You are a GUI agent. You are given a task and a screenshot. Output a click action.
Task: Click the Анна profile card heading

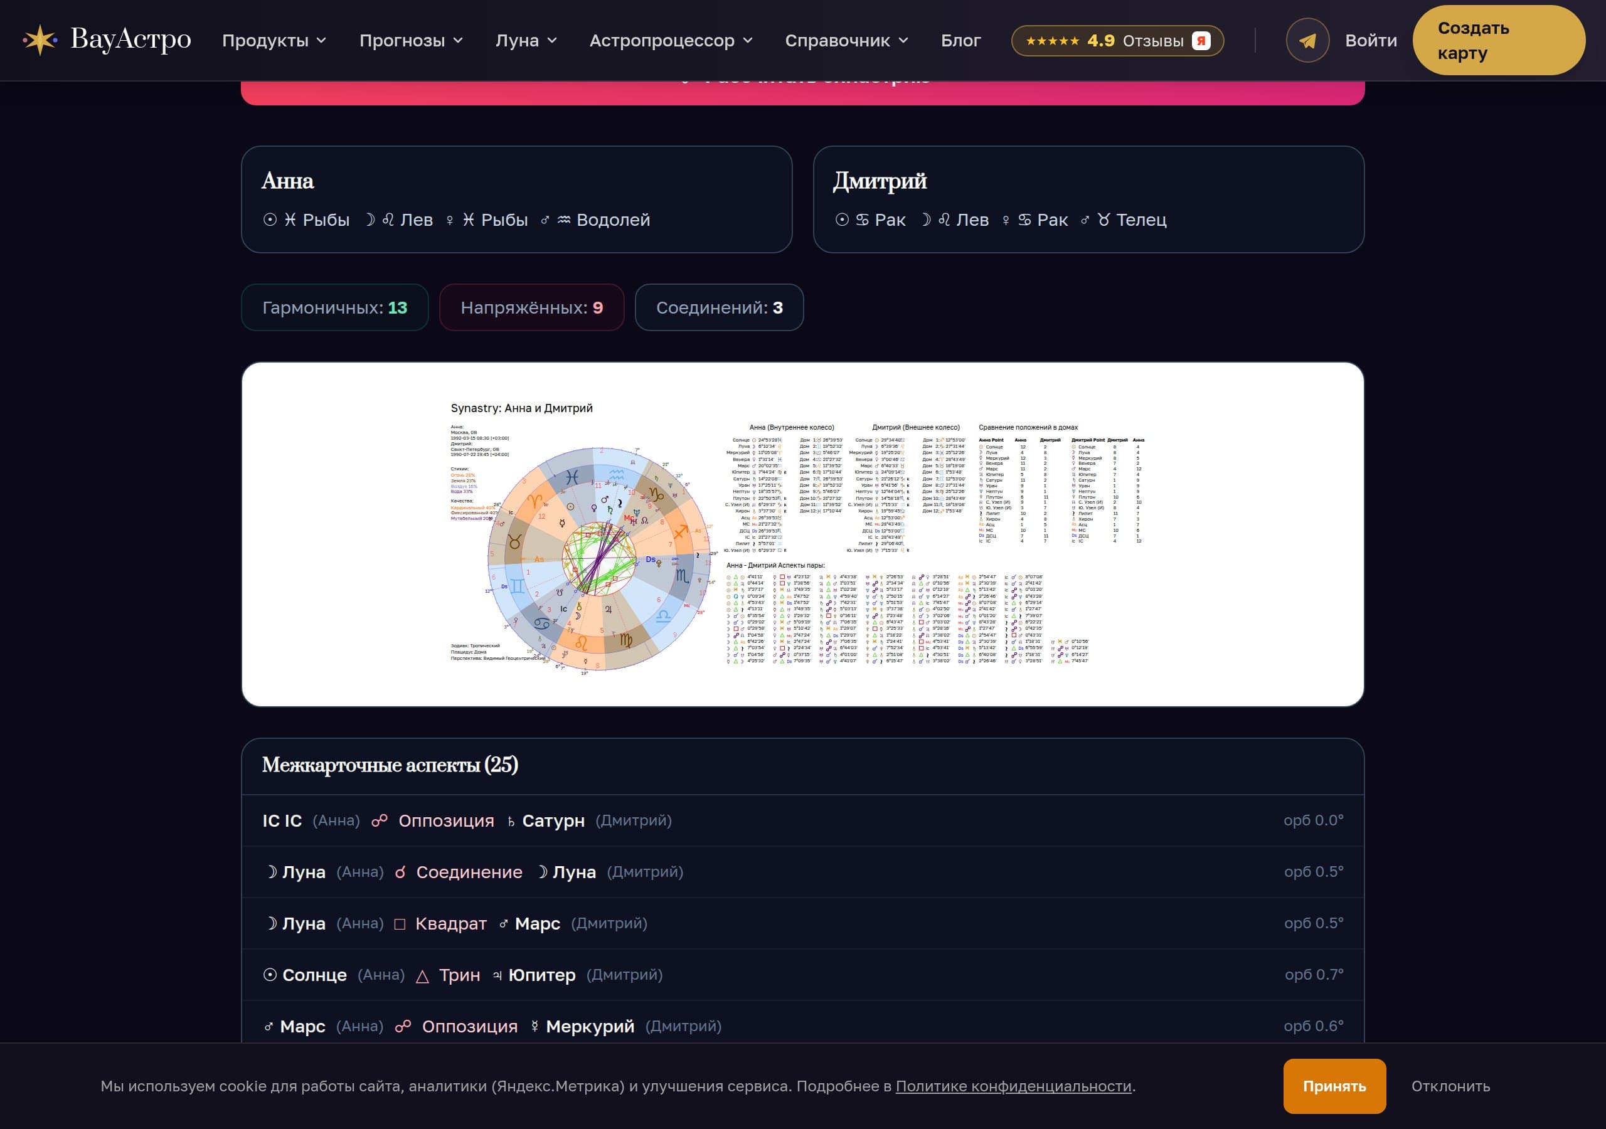[287, 181]
